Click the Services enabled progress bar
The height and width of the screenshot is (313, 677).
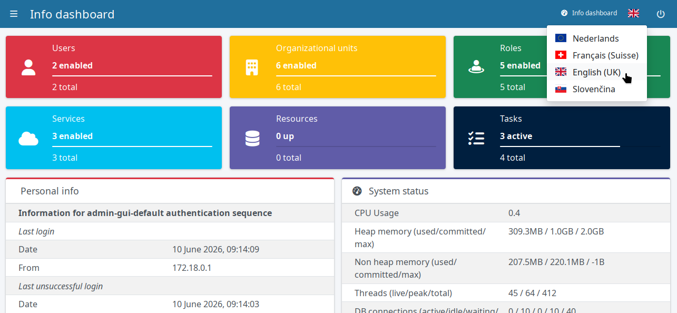132,146
